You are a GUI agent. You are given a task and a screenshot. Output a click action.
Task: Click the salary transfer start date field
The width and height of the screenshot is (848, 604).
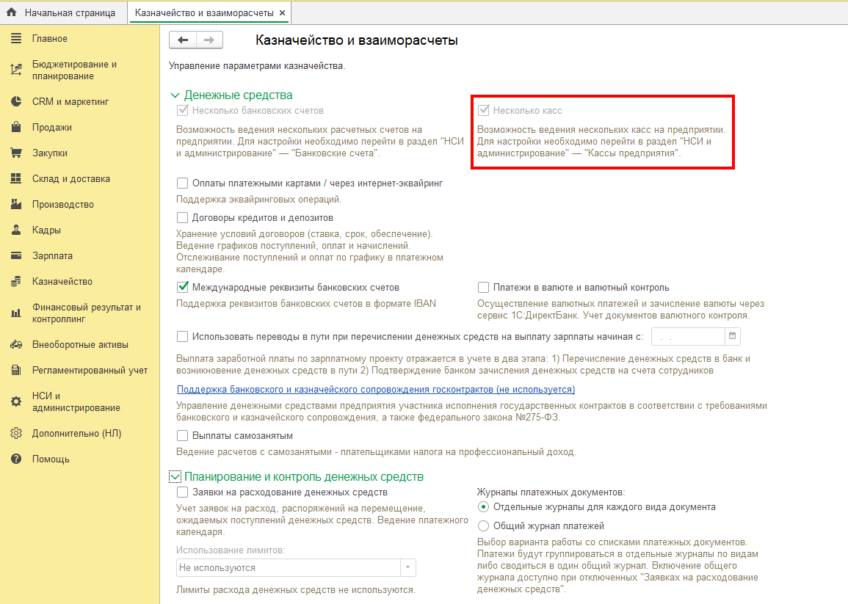click(688, 336)
